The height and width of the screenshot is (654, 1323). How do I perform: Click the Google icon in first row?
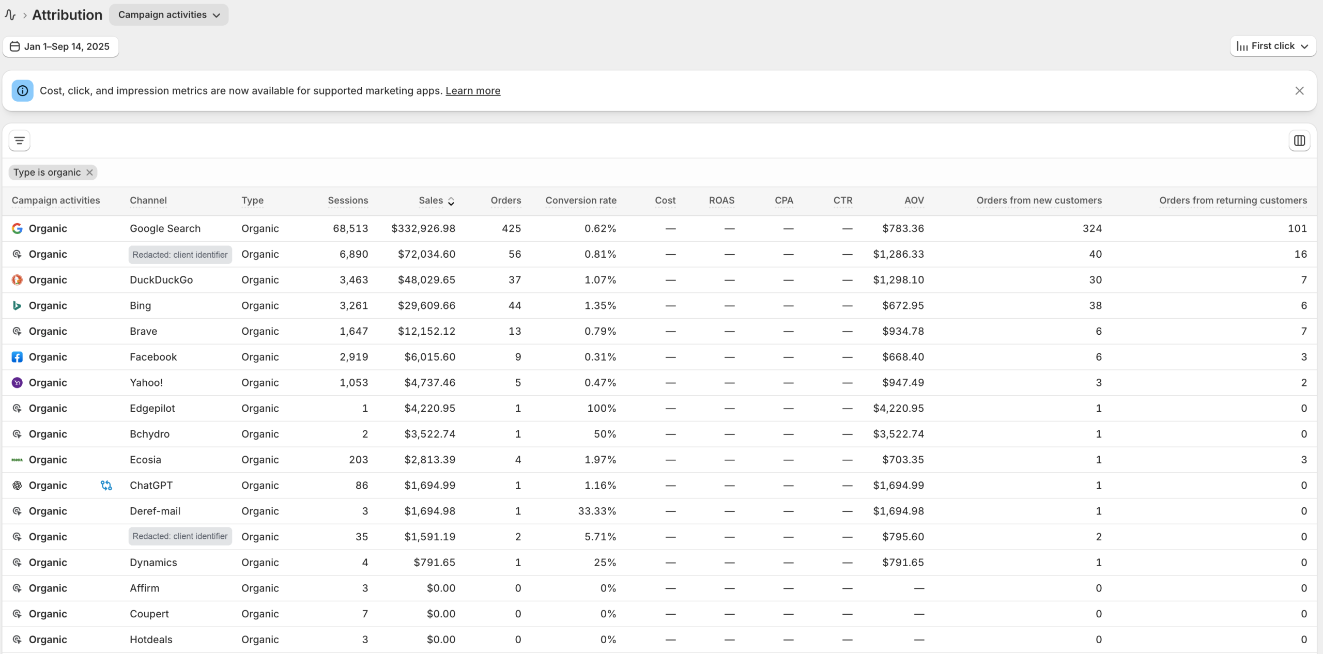coord(17,228)
